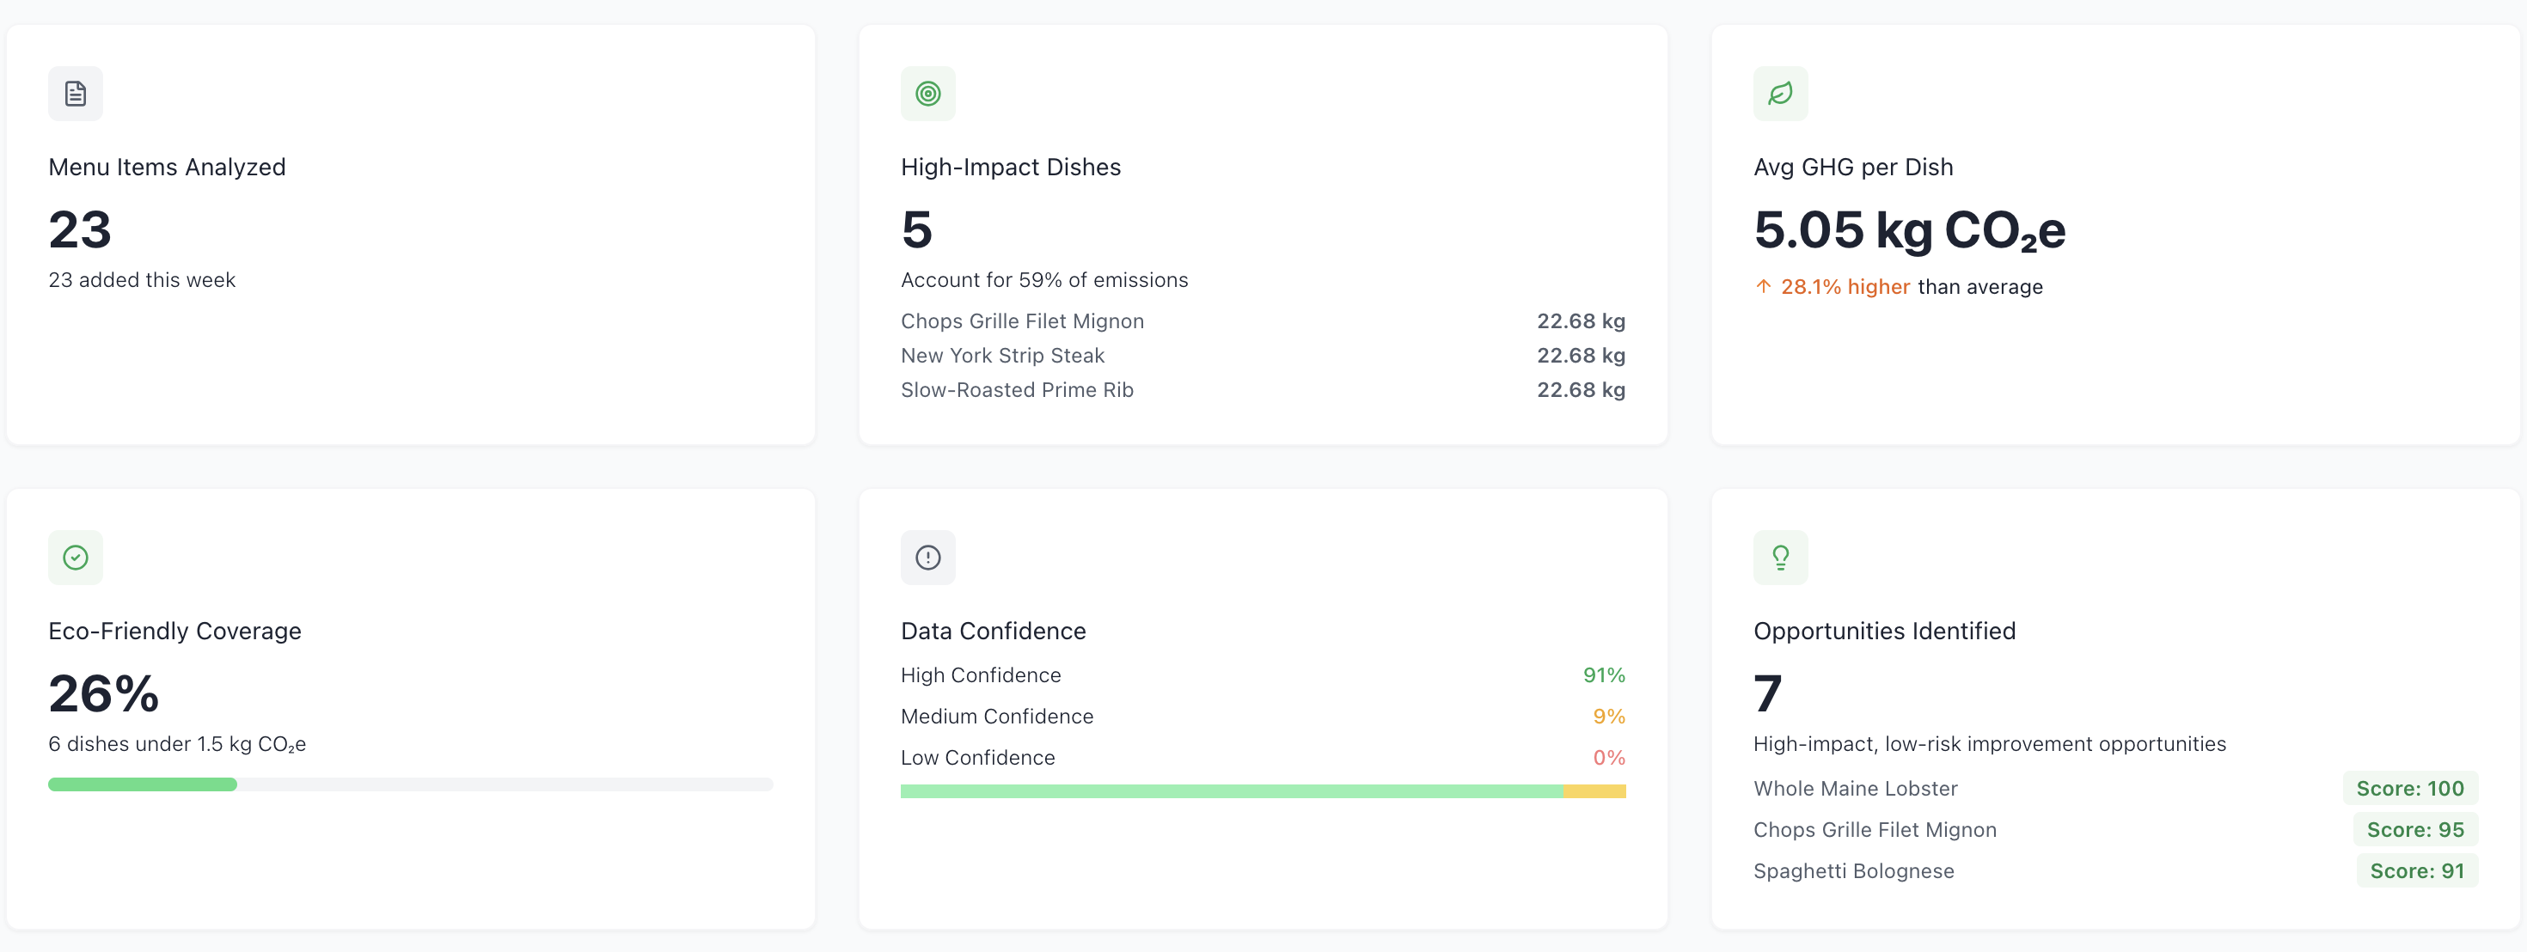2527x952 pixels.
Task: Click the green leaf badge above Avg GHG heading
Action: pos(1780,93)
